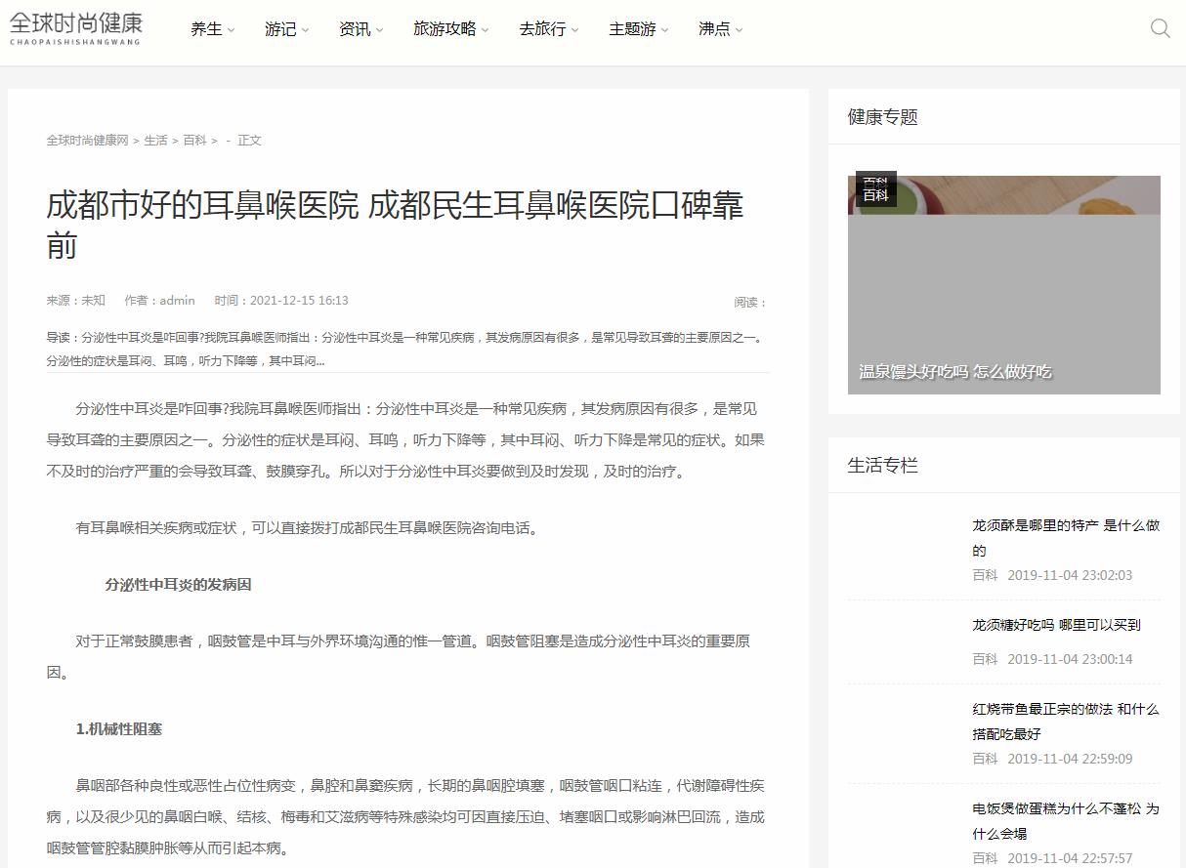Viewport: 1186px width, 868px height.
Task: Expand the 旅游攻略 menu chevron
Action: click(486, 30)
